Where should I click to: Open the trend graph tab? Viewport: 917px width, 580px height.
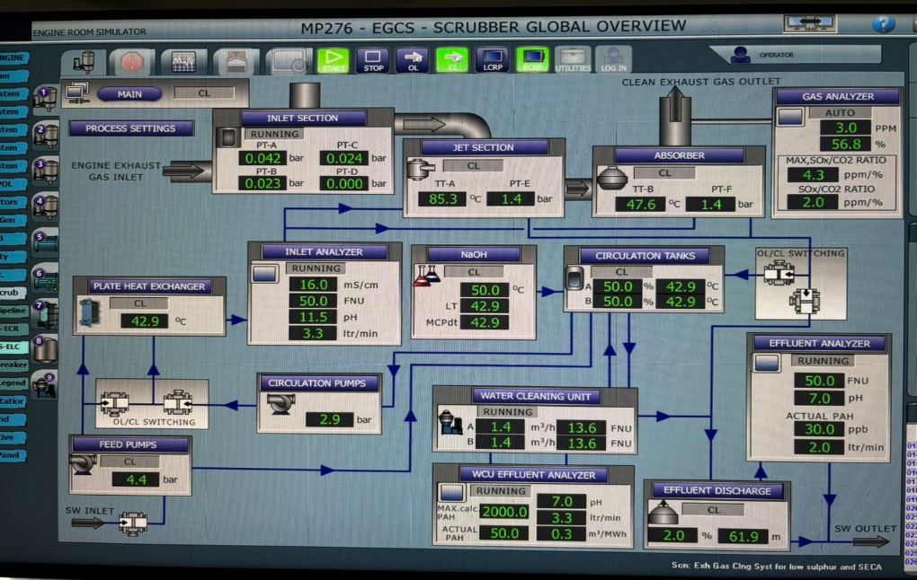(183, 62)
